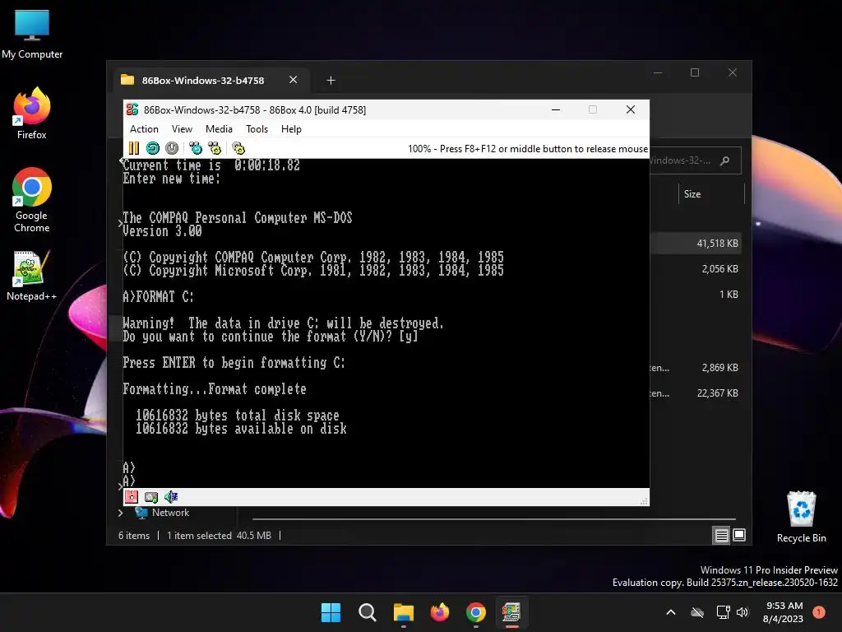Viewport: 842px width, 632px height.
Task: Select the 1 KB file row
Action: (696, 295)
